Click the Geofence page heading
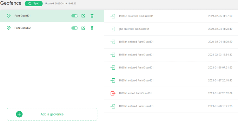238x124 pixels. tap(11, 3)
